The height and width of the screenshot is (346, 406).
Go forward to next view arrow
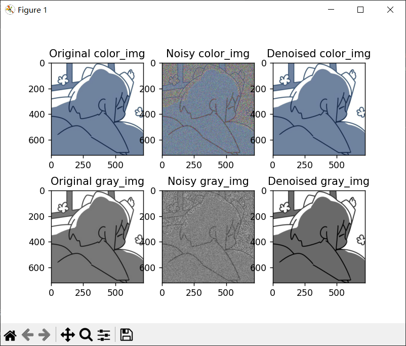pos(44,334)
